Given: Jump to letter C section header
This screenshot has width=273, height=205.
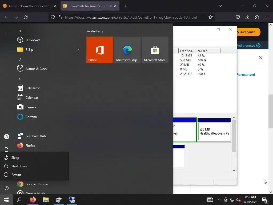Looking at the screenshot, I should click(x=20, y=79).
